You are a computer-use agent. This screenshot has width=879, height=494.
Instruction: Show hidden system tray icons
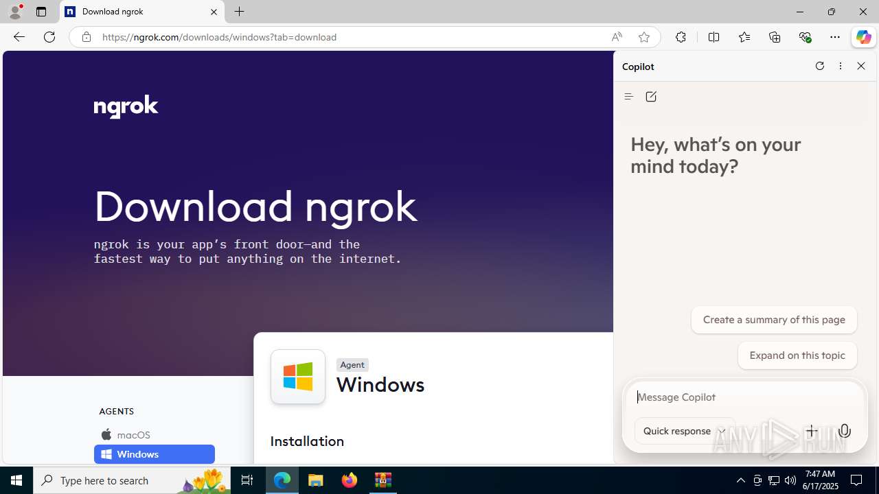point(740,480)
